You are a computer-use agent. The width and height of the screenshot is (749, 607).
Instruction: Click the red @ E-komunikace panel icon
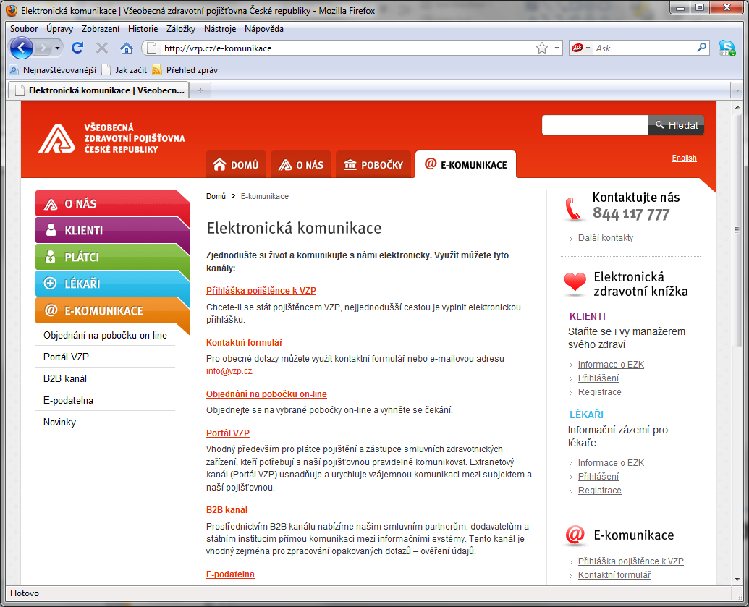tap(575, 535)
